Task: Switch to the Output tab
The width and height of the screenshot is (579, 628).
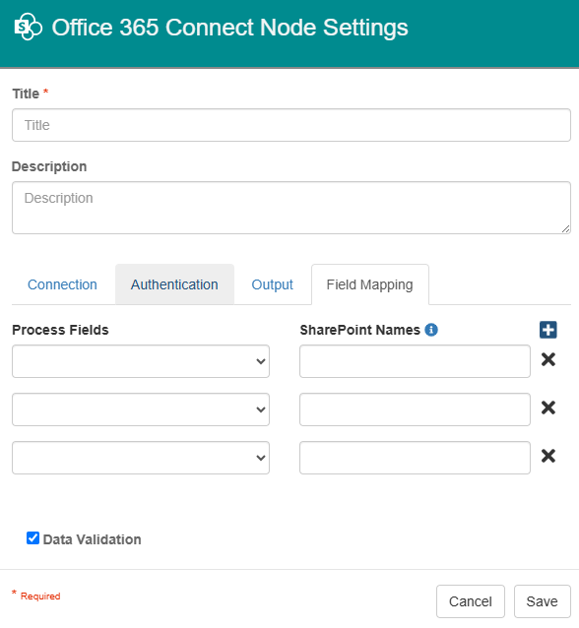Action: point(272,284)
